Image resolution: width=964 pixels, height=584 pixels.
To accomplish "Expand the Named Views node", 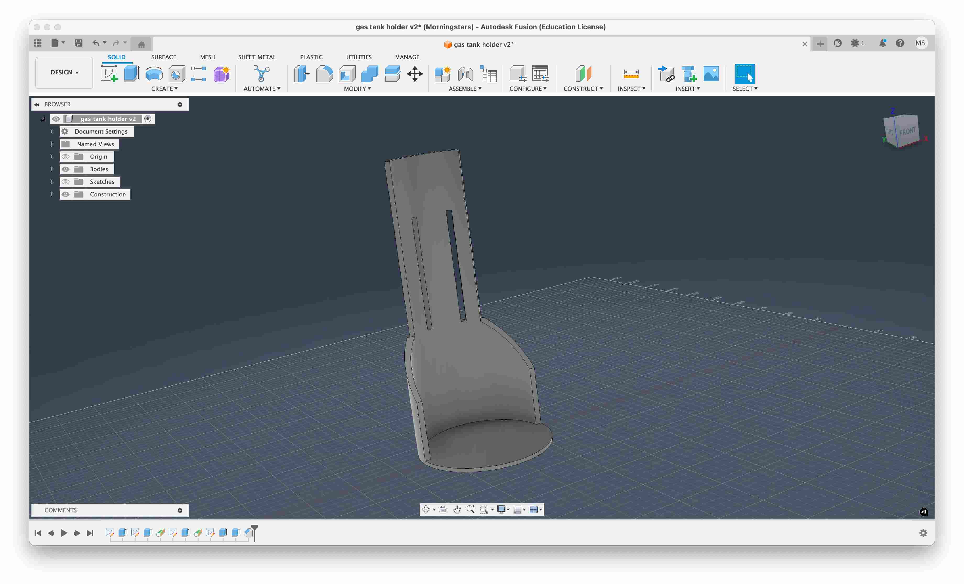I will tap(52, 144).
